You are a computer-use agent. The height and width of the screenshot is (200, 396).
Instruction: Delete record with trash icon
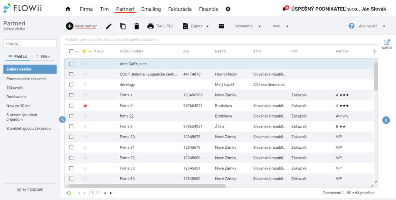coord(137,26)
